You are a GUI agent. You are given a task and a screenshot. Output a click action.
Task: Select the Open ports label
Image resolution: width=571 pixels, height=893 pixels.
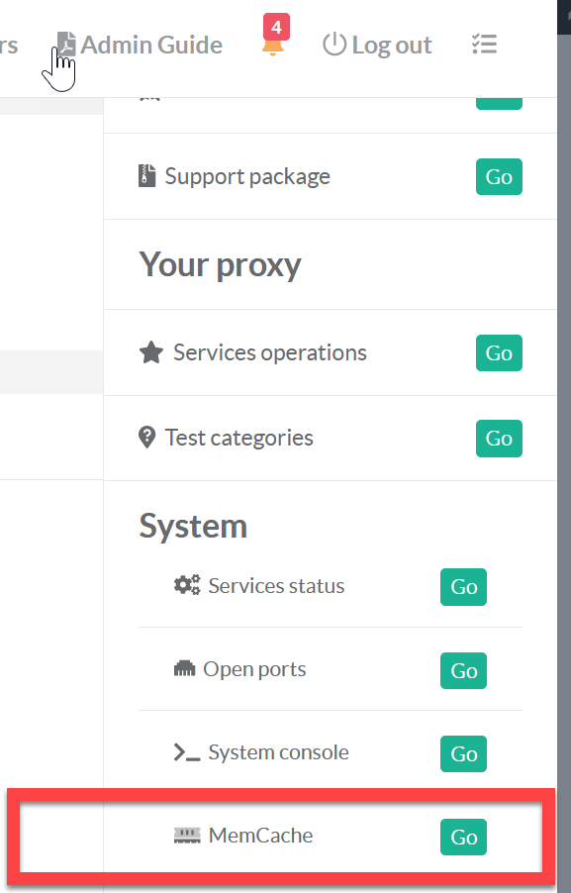(x=254, y=669)
